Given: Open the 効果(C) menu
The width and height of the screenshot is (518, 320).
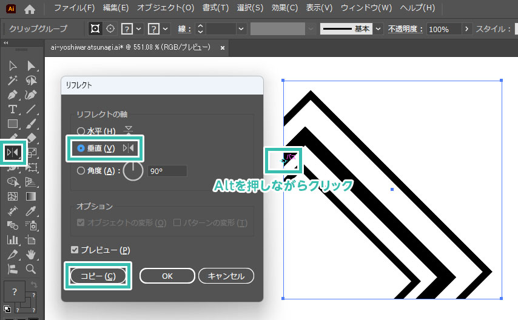Looking at the screenshot, I should [x=284, y=8].
